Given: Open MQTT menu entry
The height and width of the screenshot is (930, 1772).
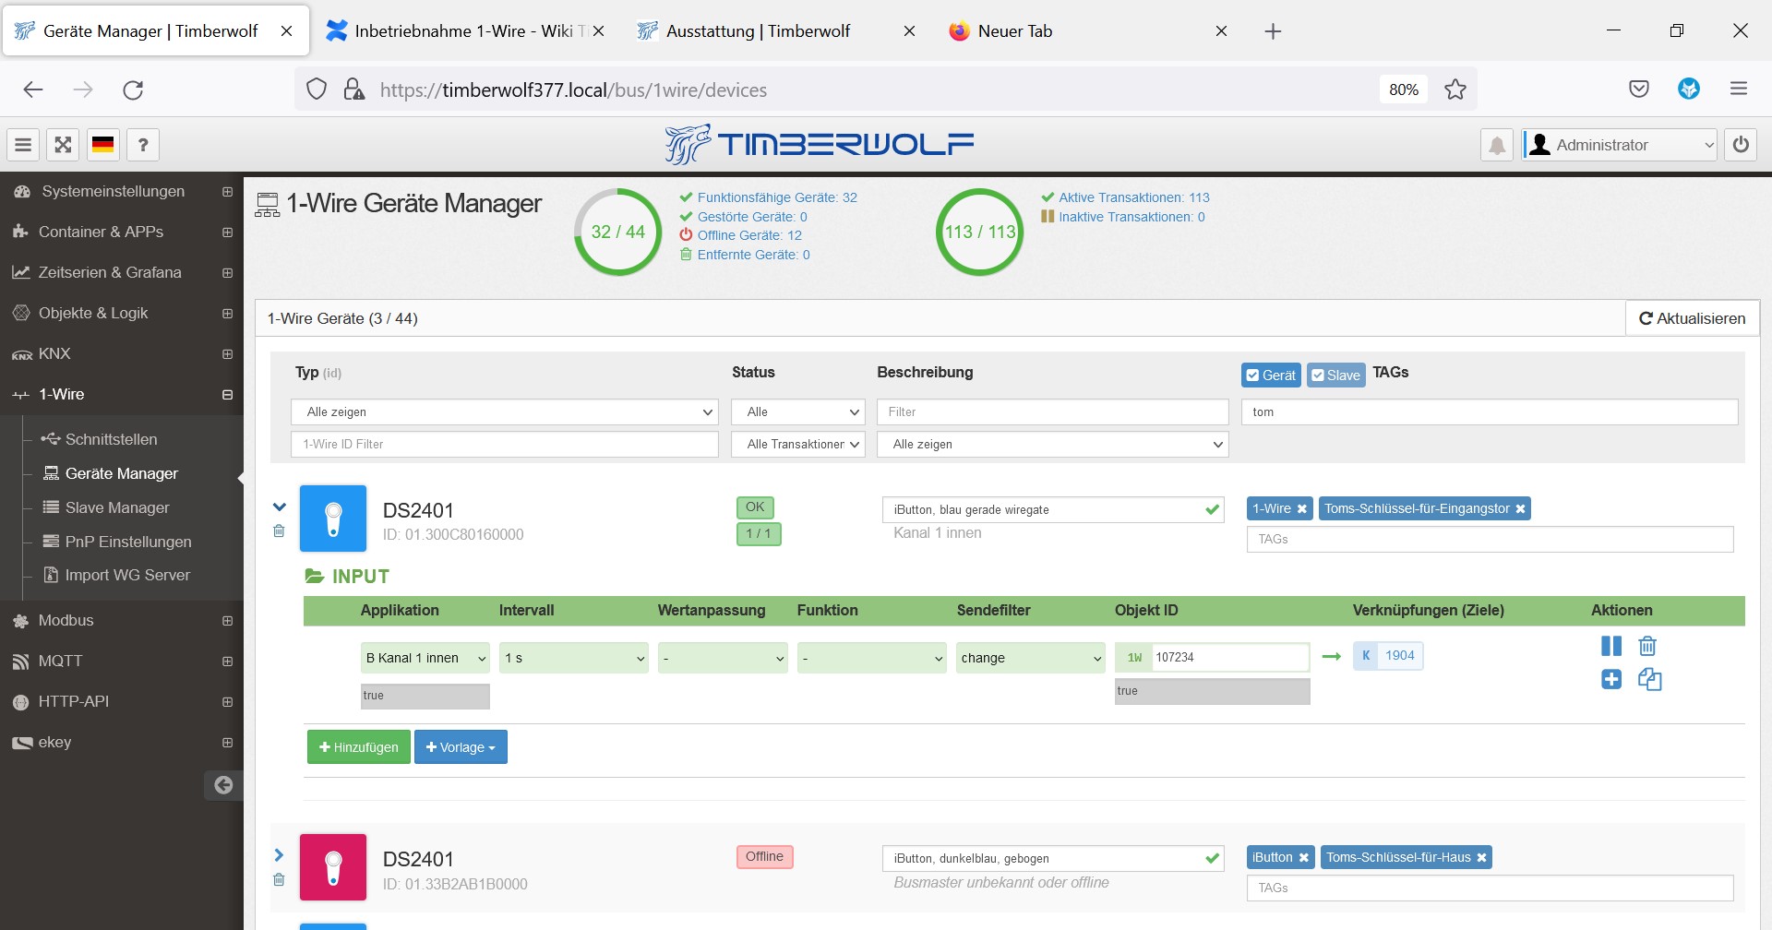Looking at the screenshot, I should 122,662.
